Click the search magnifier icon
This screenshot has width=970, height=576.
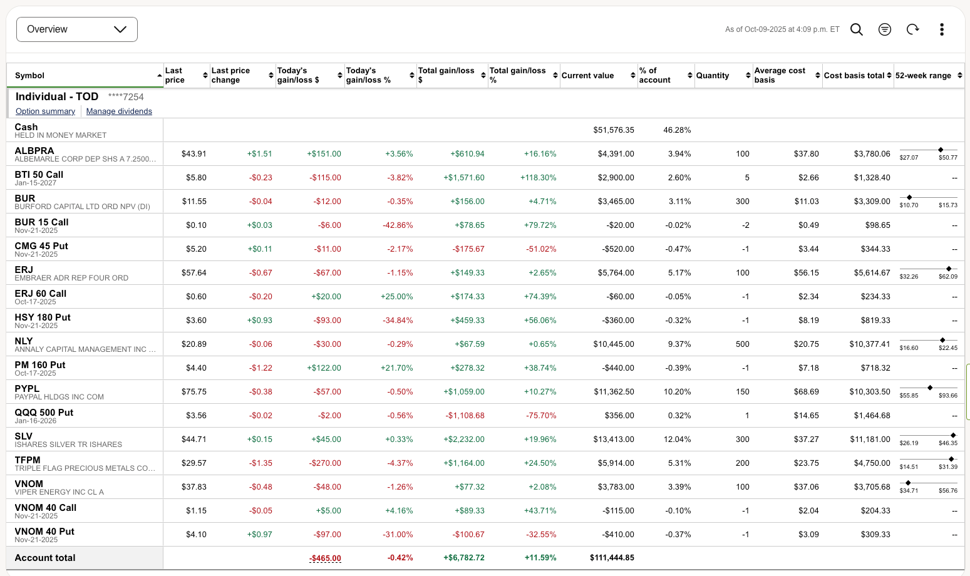[856, 29]
